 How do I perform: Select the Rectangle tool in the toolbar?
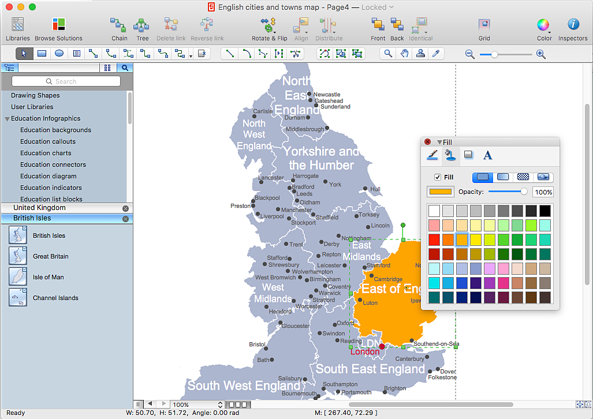(41, 54)
